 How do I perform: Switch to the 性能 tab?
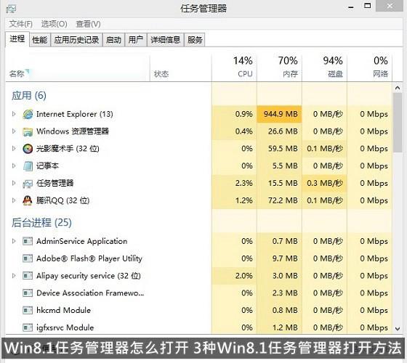point(40,40)
